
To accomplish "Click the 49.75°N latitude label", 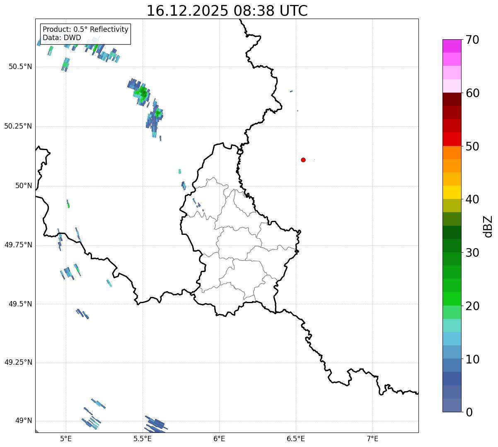I will (18, 245).
